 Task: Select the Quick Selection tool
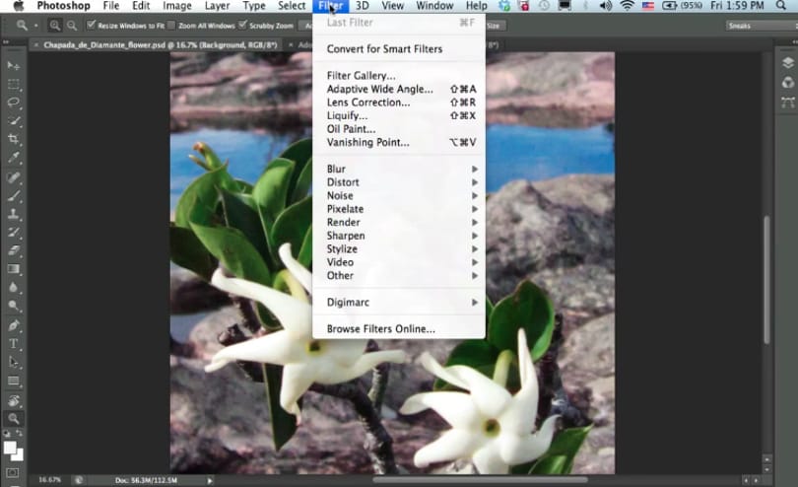click(13, 120)
